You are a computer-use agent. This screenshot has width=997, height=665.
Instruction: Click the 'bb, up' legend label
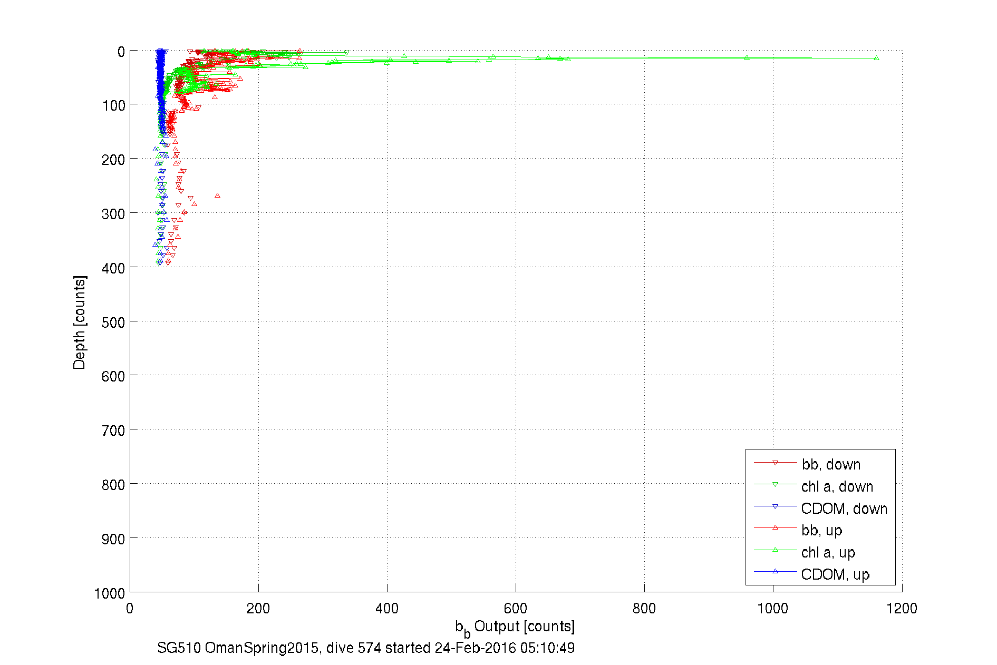pos(821,530)
